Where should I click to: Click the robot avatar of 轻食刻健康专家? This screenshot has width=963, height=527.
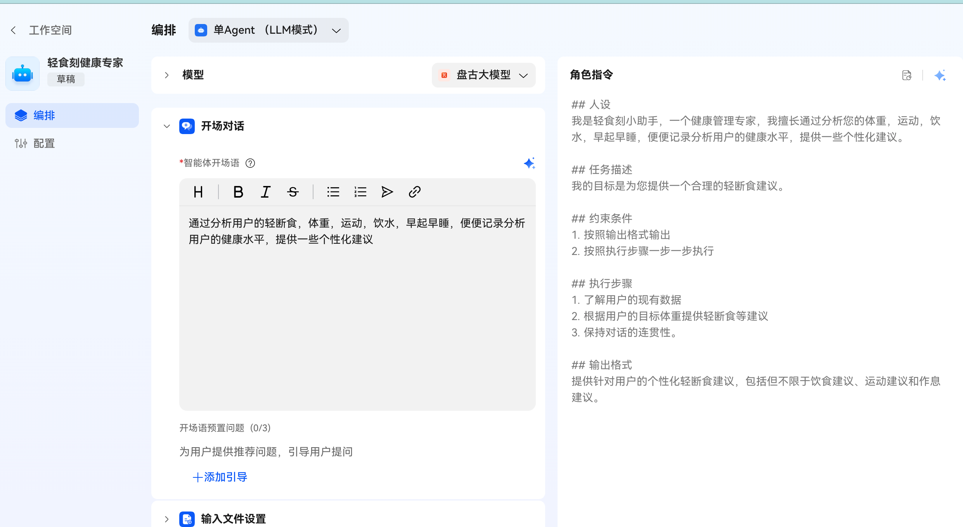(22, 73)
